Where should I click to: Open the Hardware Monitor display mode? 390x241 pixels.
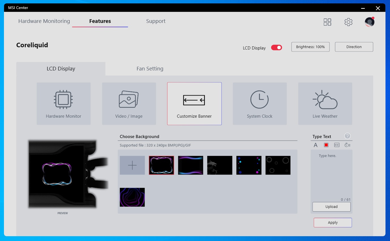tap(63, 104)
